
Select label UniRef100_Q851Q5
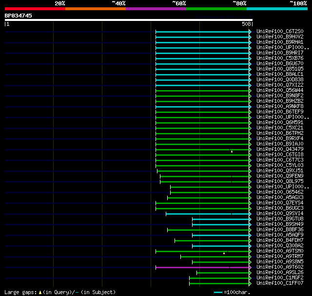click(x=280, y=69)
